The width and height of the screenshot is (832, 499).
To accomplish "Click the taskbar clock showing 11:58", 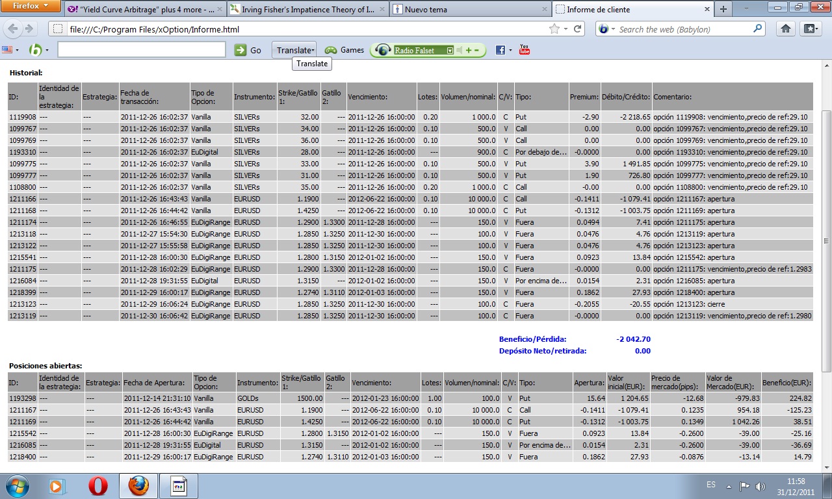I will coord(795,486).
